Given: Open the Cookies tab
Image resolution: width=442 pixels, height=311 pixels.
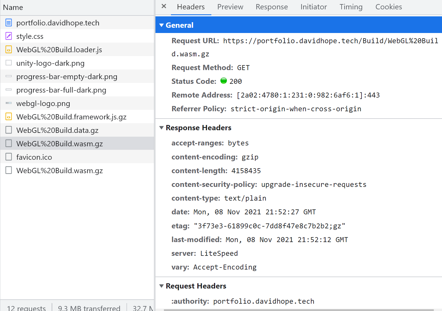Looking at the screenshot, I should click(389, 7).
